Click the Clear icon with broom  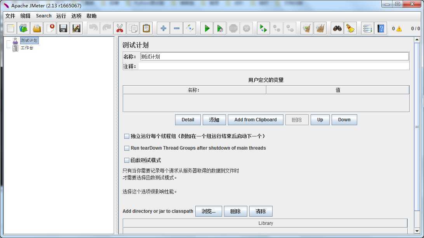tap(307, 28)
